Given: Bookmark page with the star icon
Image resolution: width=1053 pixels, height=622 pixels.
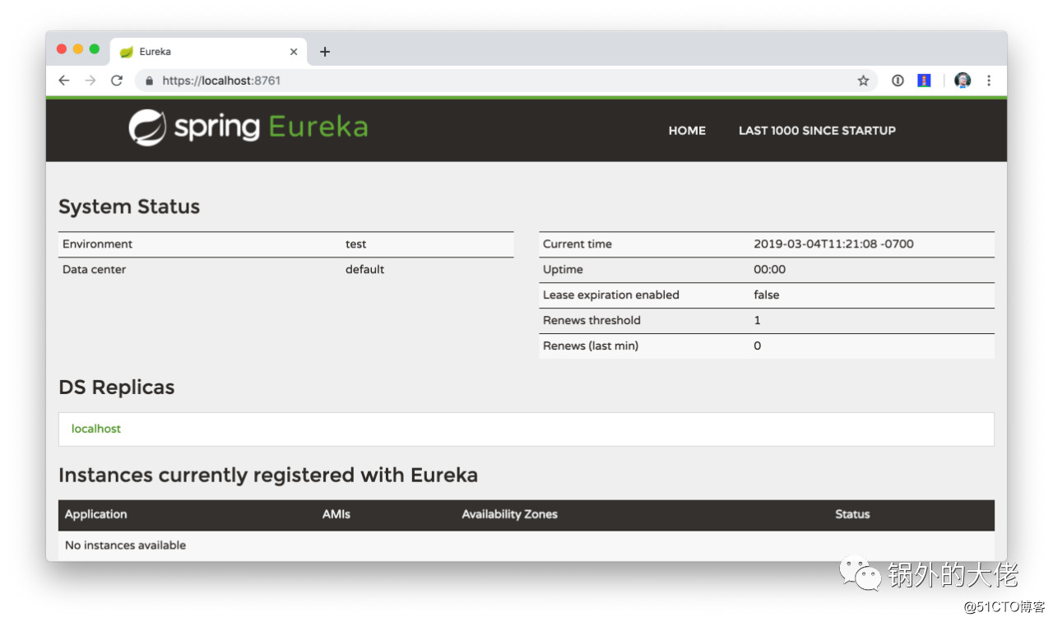Looking at the screenshot, I should pyautogui.click(x=863, y=81).
